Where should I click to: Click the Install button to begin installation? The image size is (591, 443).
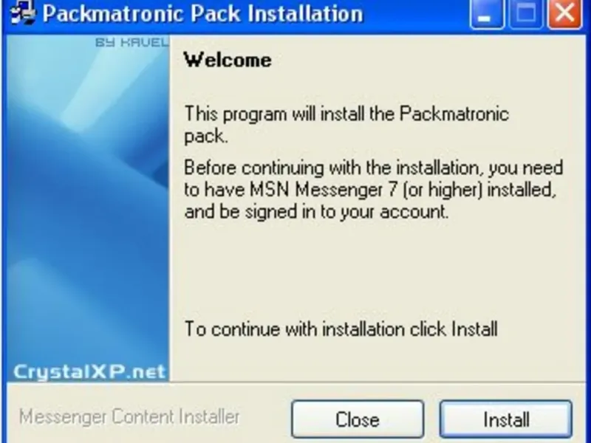coord(506,419)
